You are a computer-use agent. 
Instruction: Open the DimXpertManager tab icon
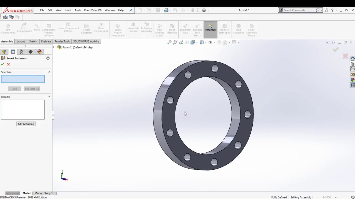[31, 52]
